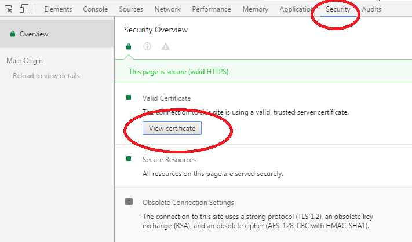Select the inspect element cursor icon
The image size is (412, 242).
[9, 9]
